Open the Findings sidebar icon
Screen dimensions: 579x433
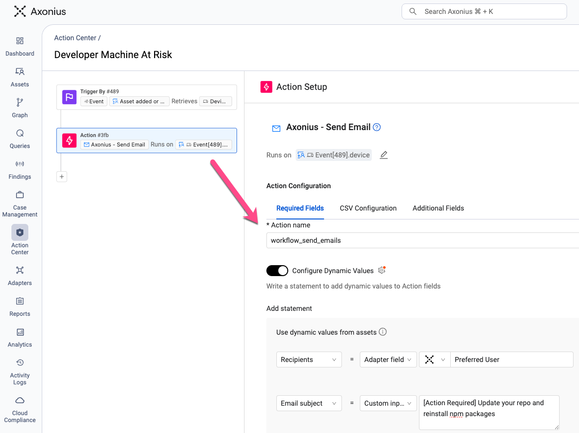[20, 164]
